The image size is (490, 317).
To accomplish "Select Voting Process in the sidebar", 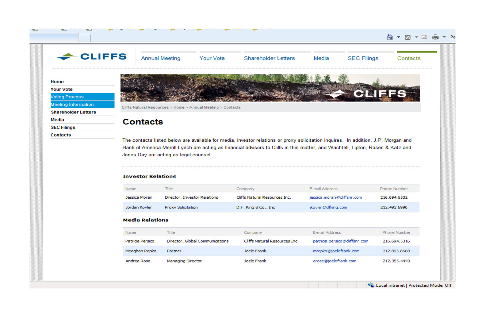I will tap(82, 97).
